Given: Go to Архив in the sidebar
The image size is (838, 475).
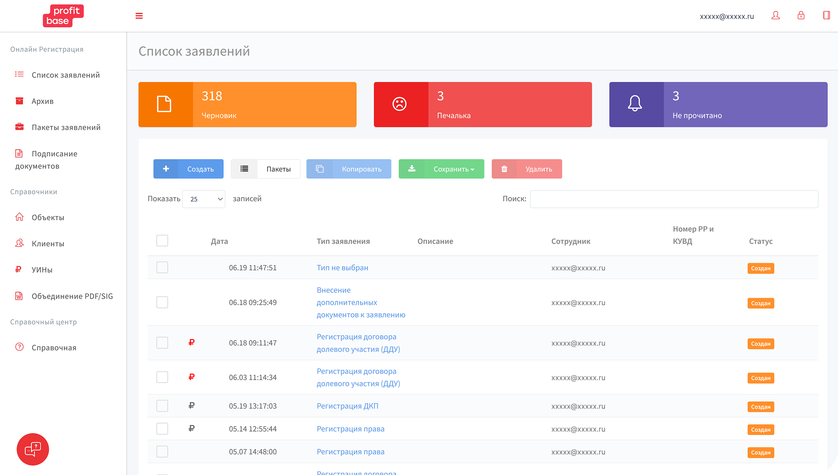Looking at the screenshot, I should [x=43, y=101].
